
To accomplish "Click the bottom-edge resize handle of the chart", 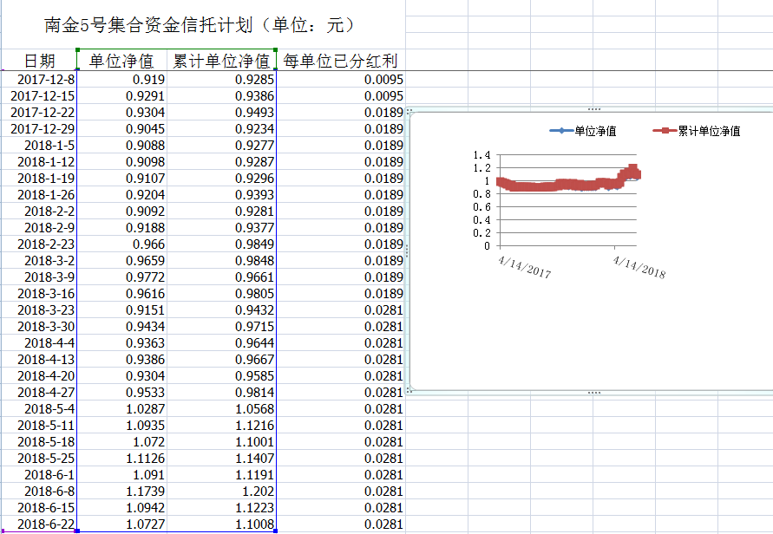I will [x=593, y=393].
